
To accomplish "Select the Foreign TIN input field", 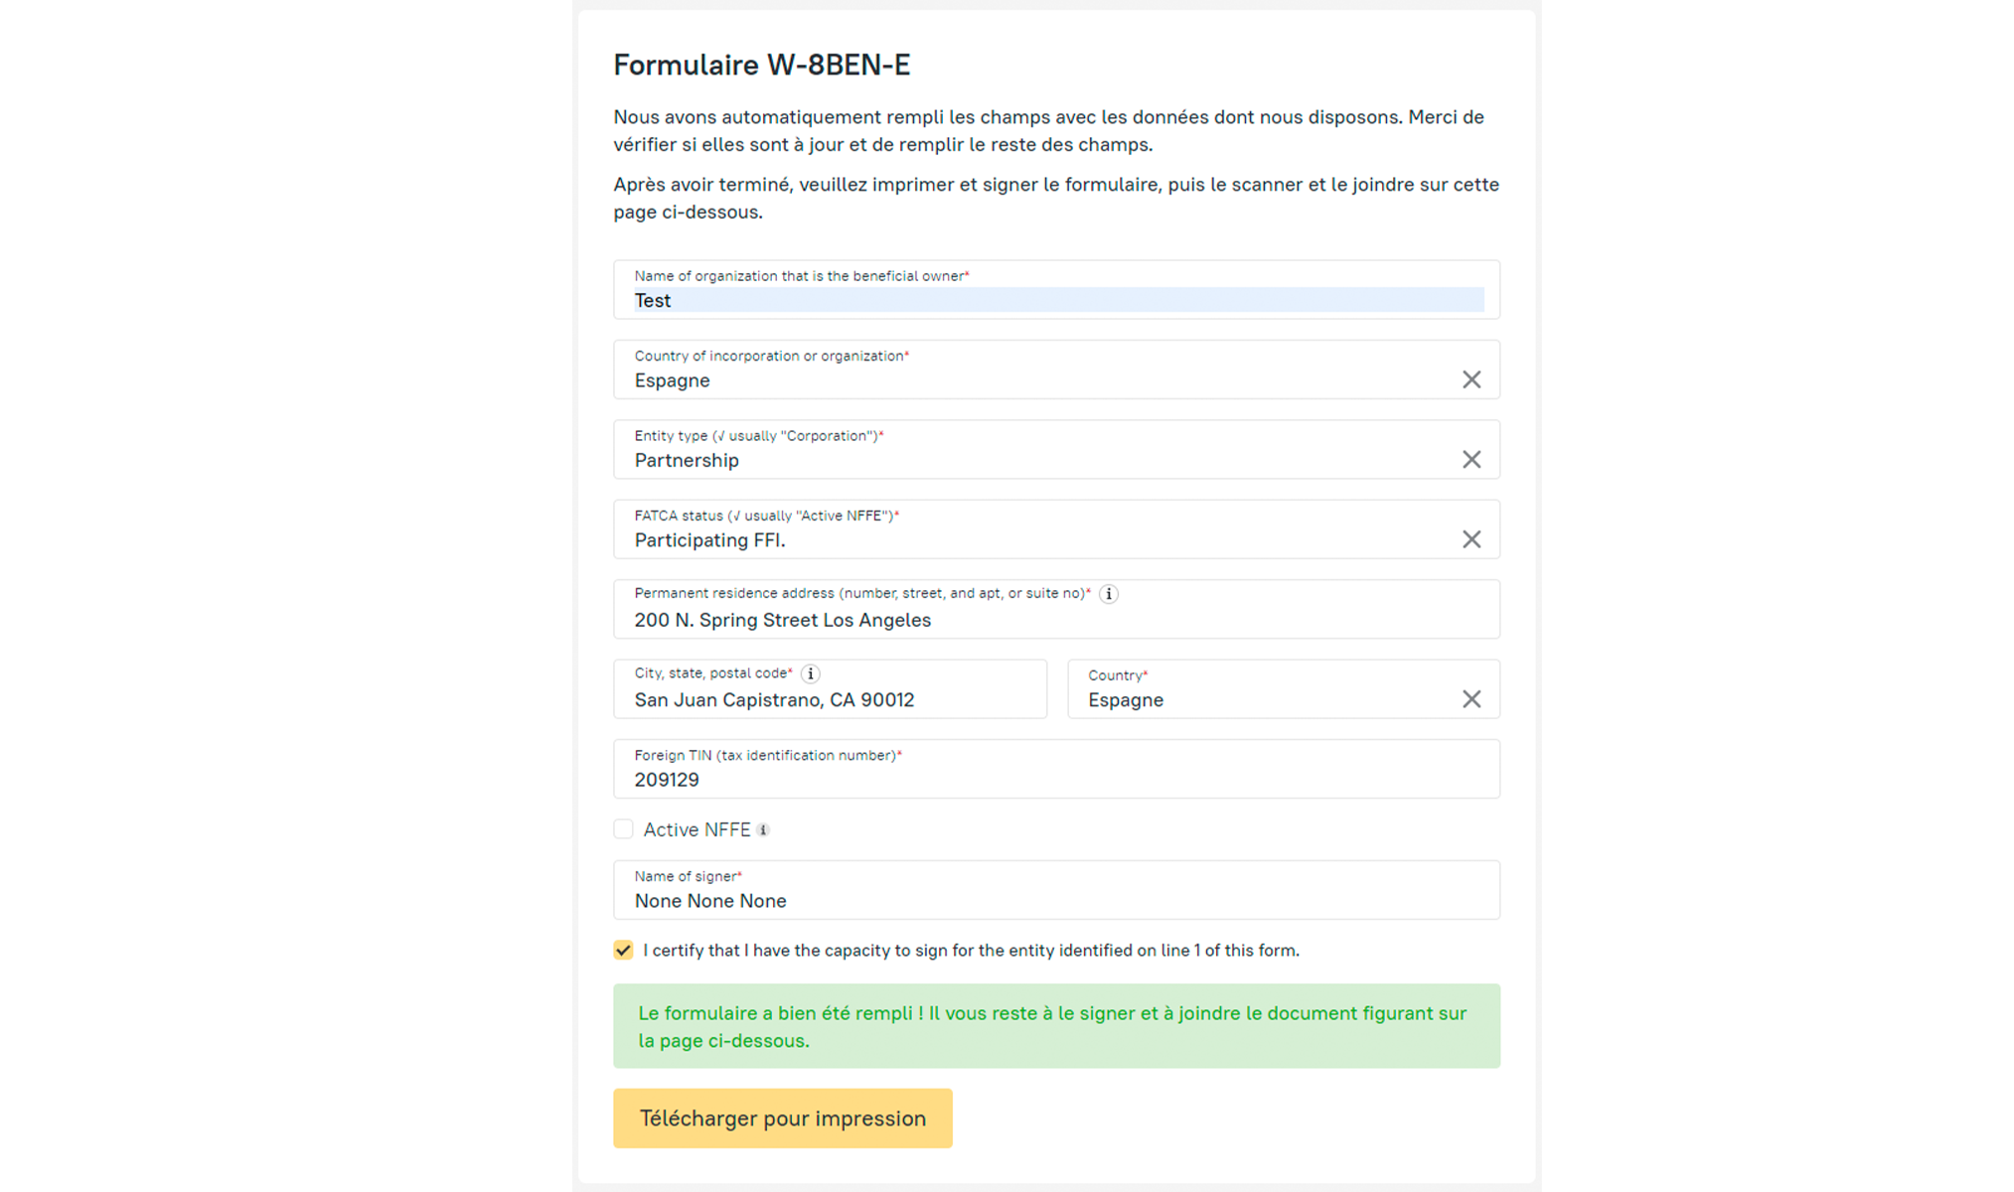I will pos(1057,780).
